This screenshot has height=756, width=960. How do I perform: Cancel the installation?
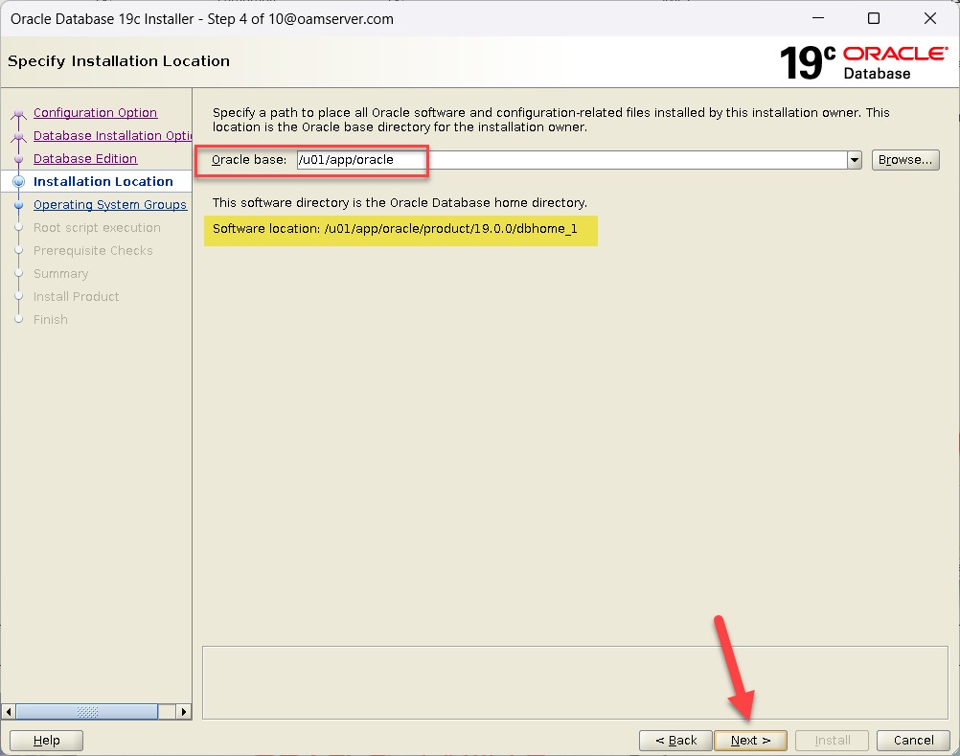[913, 741]
